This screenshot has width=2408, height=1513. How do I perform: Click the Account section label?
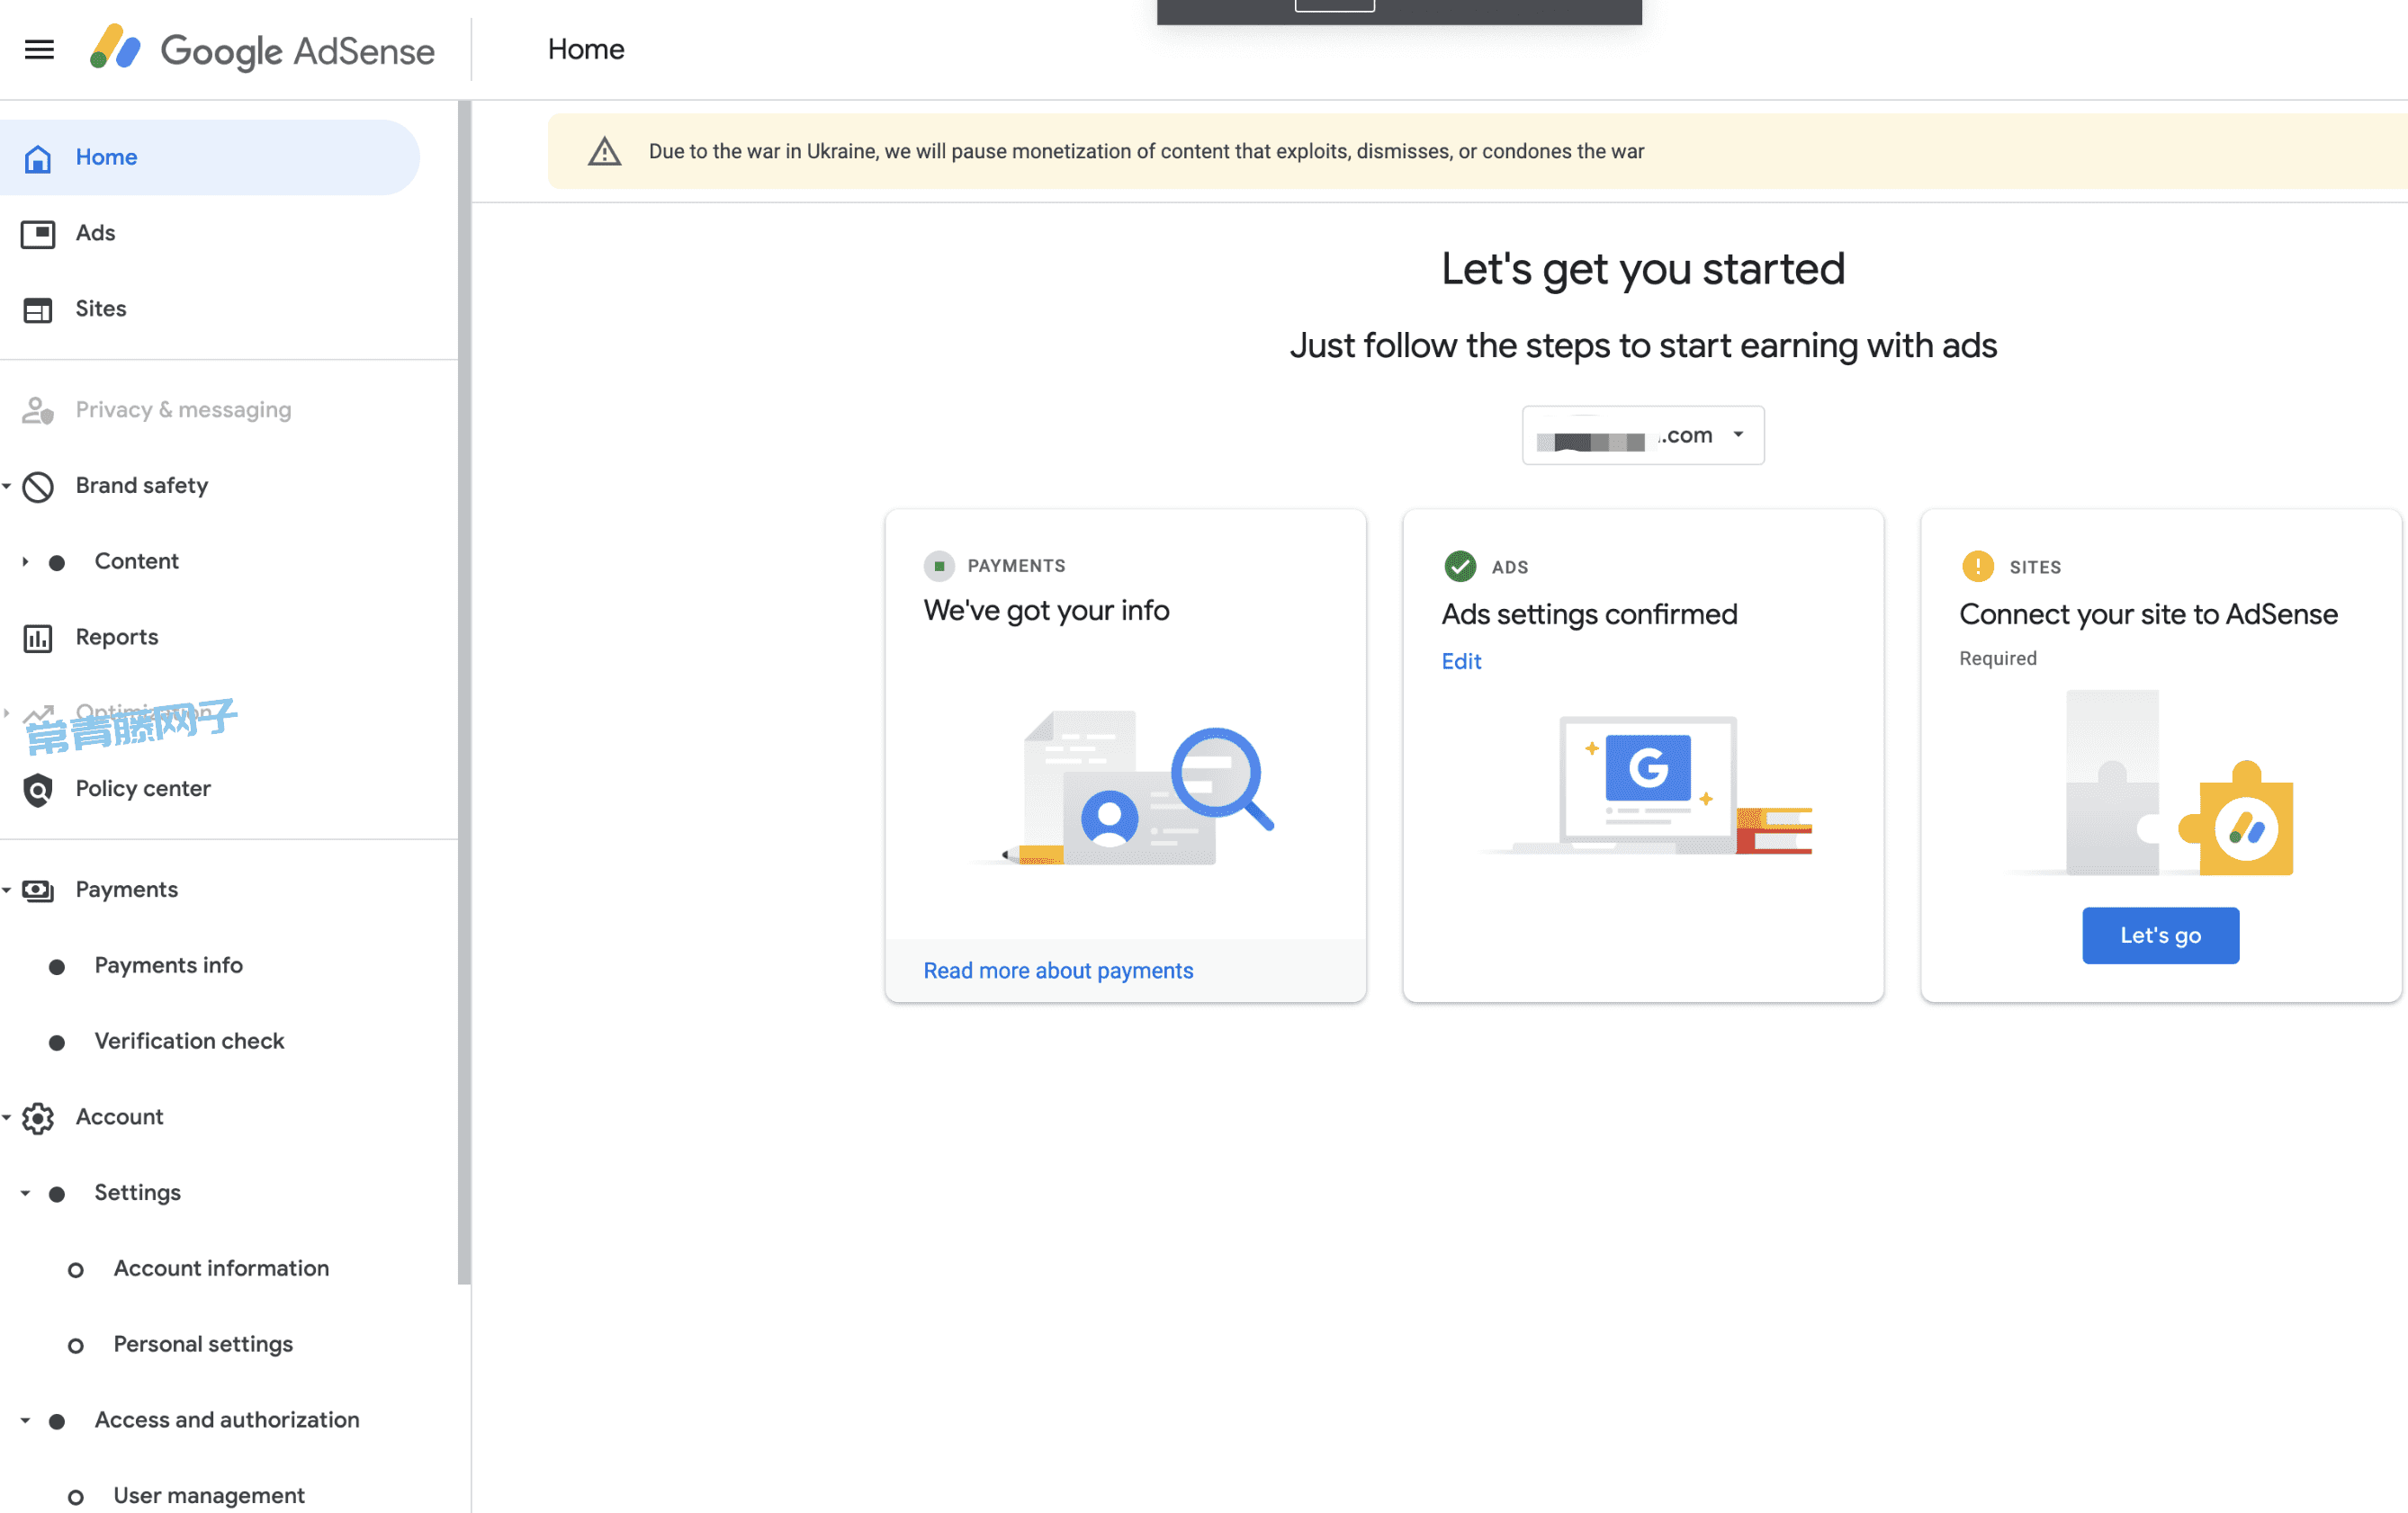point(119,1117)
